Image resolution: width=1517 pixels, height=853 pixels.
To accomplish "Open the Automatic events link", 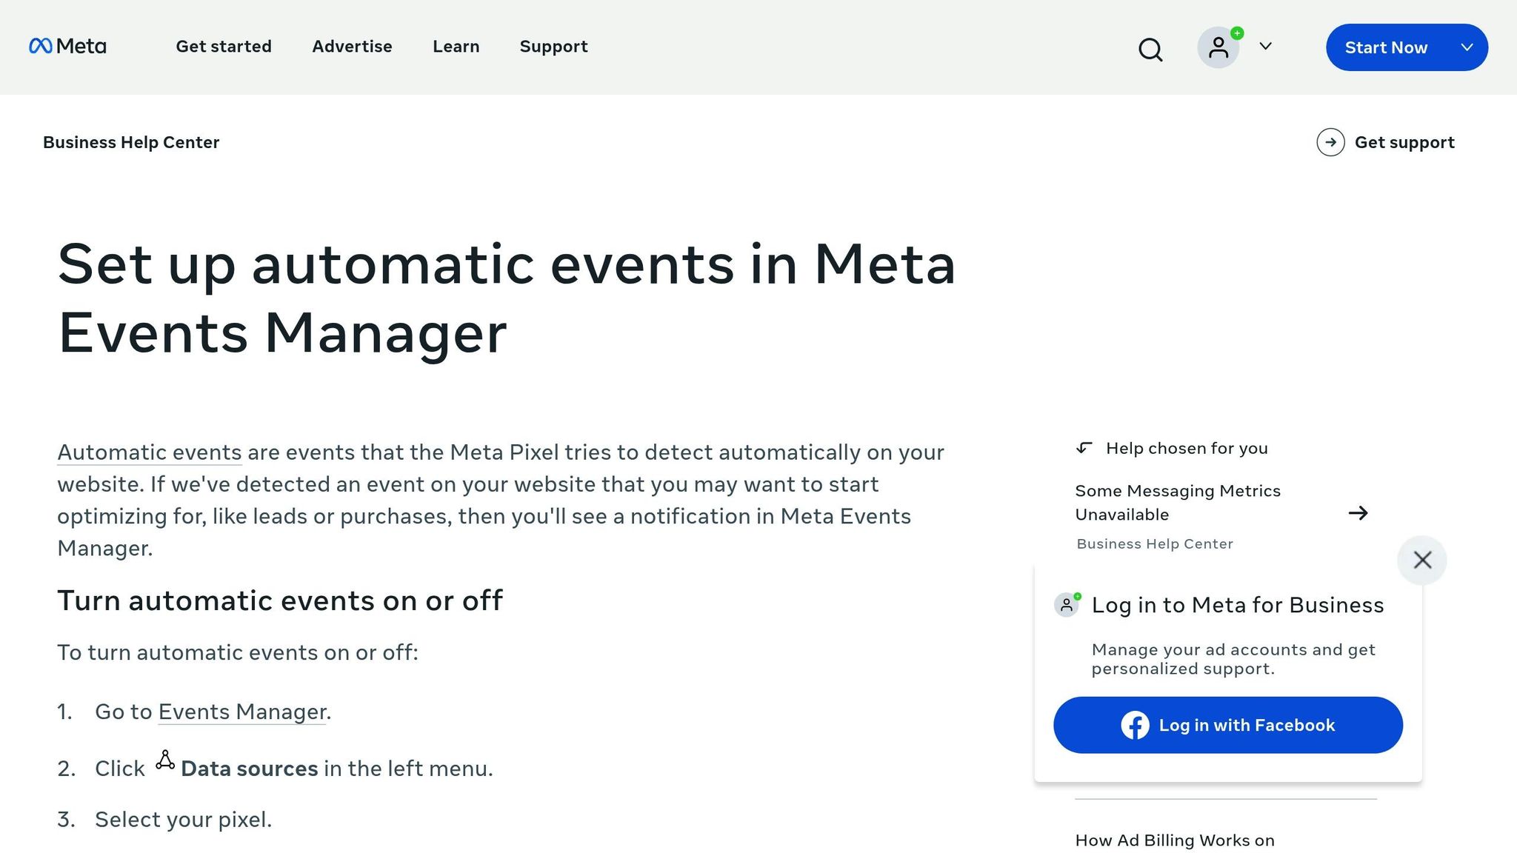I will [148, 452].
